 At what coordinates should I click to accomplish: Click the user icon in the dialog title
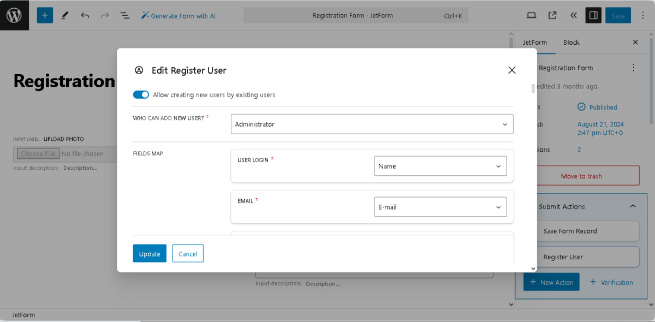139,70
